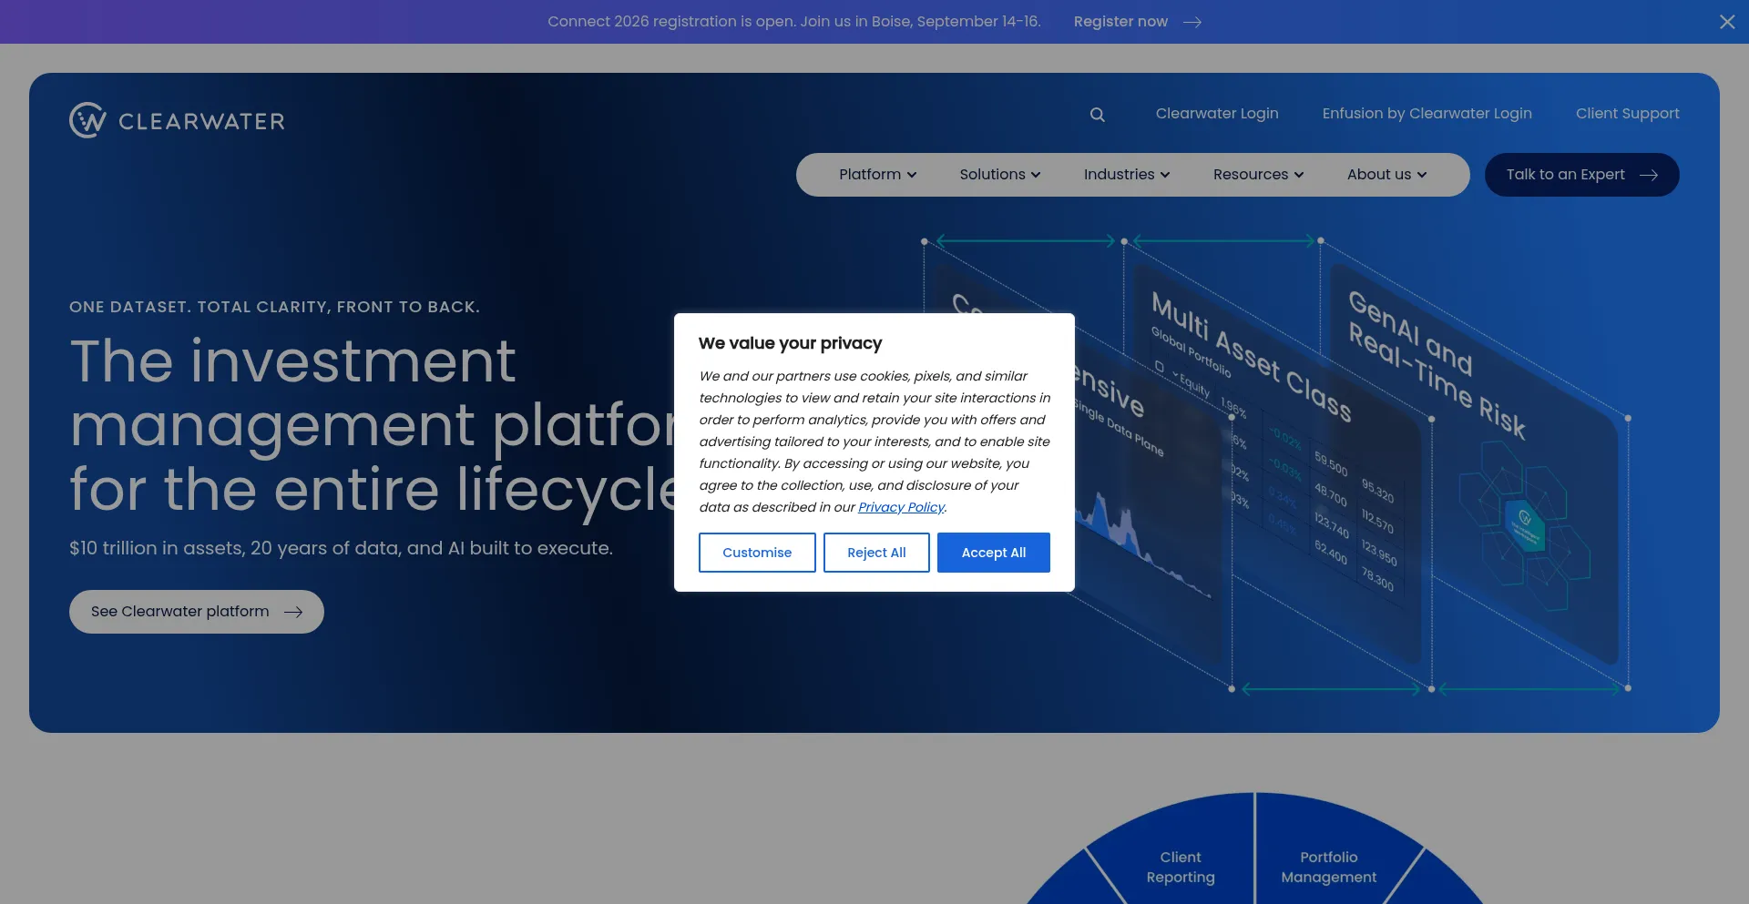
Task: Click the '$10 trillion in assets' subheading
Action: 341,548
